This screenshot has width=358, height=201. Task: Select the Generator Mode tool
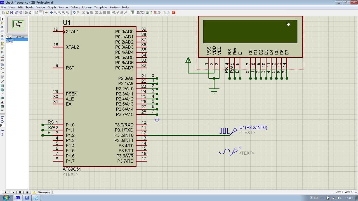(x=2, y=64)
